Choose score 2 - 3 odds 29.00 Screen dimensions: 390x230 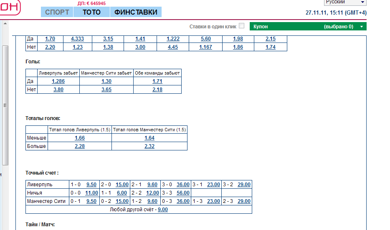click(x=244, y=201)
